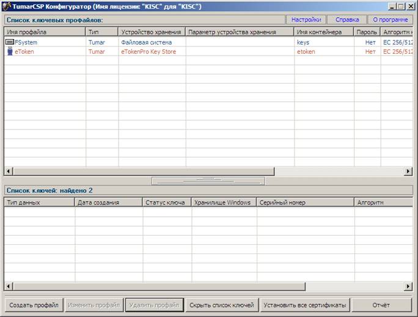The width and height of the screenshot is (418, 317).
Task: Click the Серийный номер column header
Action: 305,202
